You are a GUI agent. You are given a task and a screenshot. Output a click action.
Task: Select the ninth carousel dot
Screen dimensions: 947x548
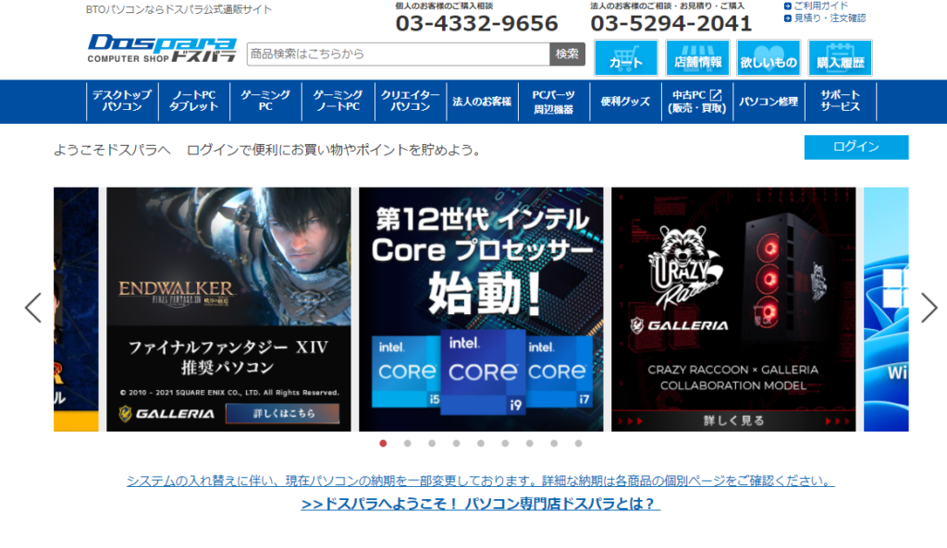(579, 444)
